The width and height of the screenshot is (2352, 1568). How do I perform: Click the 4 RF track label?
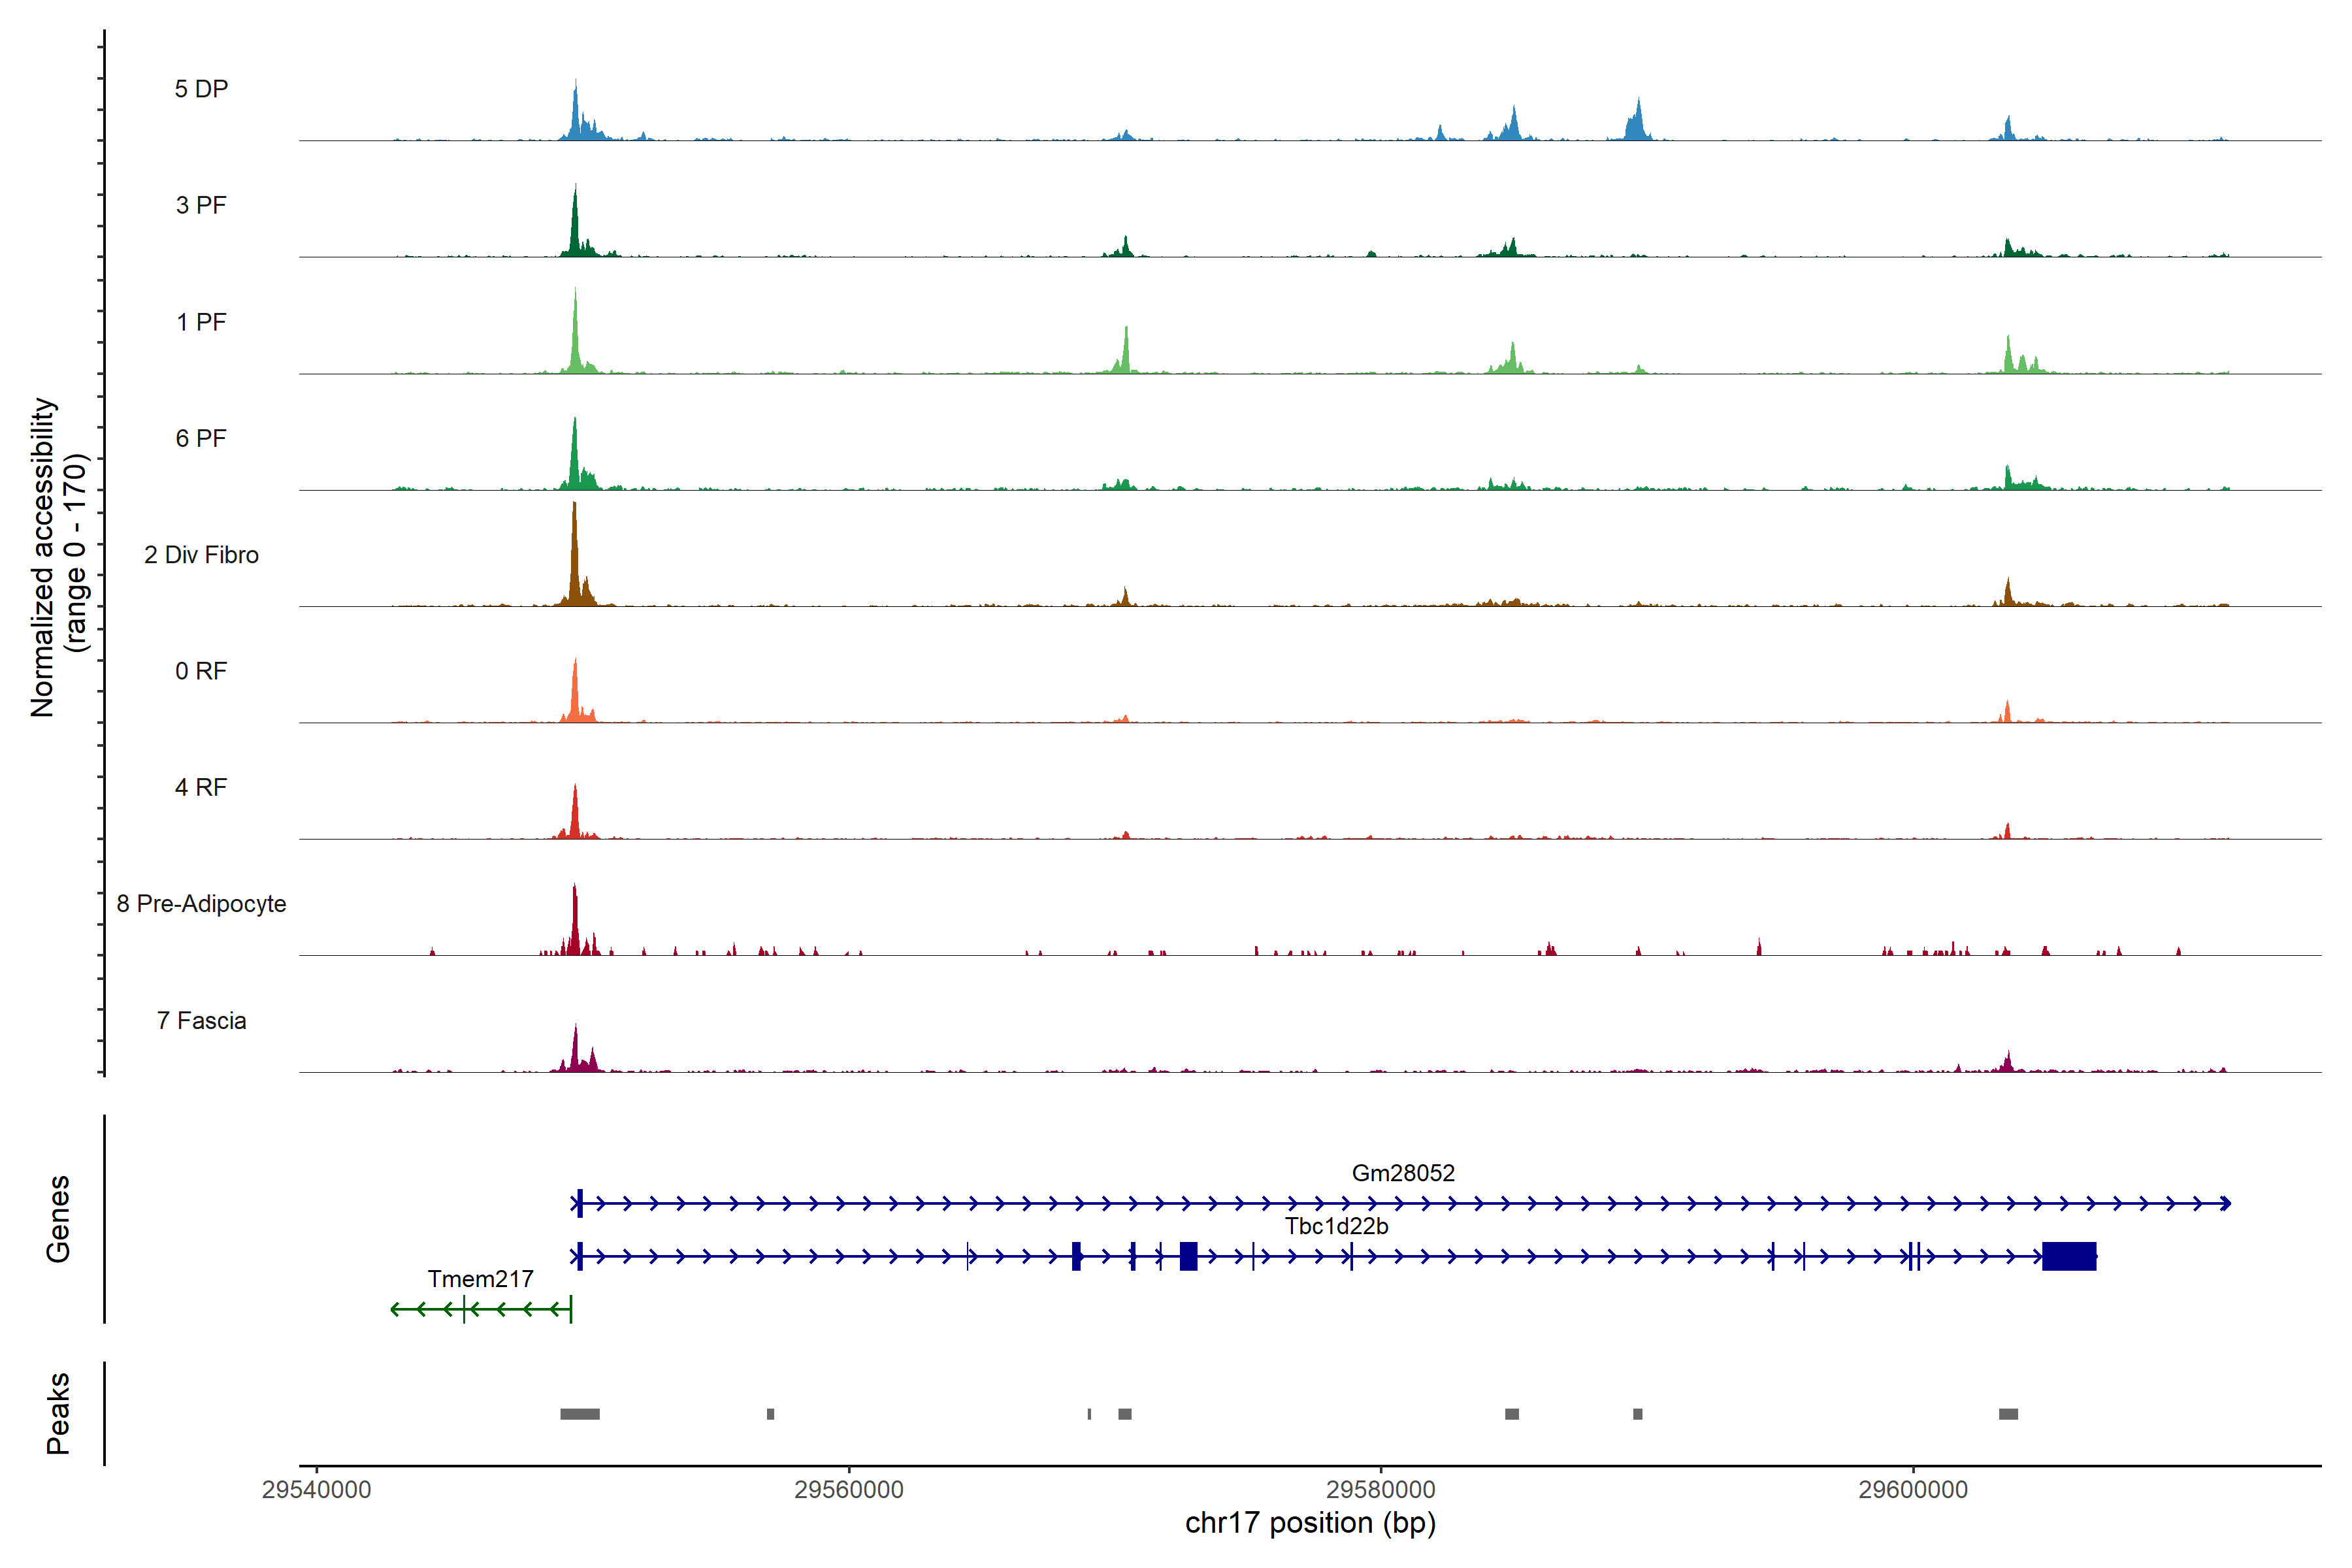[201, 787]
